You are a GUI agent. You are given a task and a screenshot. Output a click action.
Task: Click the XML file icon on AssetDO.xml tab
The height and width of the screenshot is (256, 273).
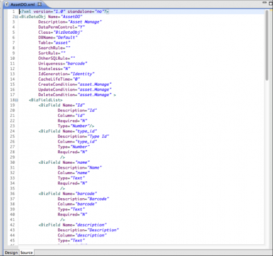(6, 4)
